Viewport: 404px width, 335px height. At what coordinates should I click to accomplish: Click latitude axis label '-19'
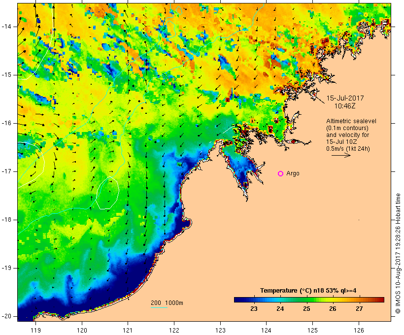[x=6, y=268]
